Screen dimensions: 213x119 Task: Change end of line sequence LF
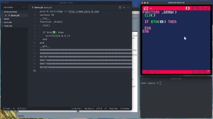(x=106, y=108)
